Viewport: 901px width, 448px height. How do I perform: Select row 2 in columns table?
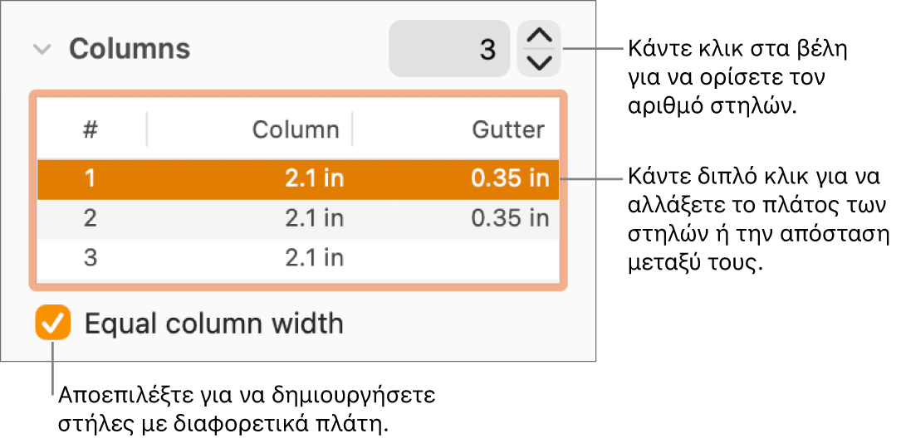click(x=91, y=218)
